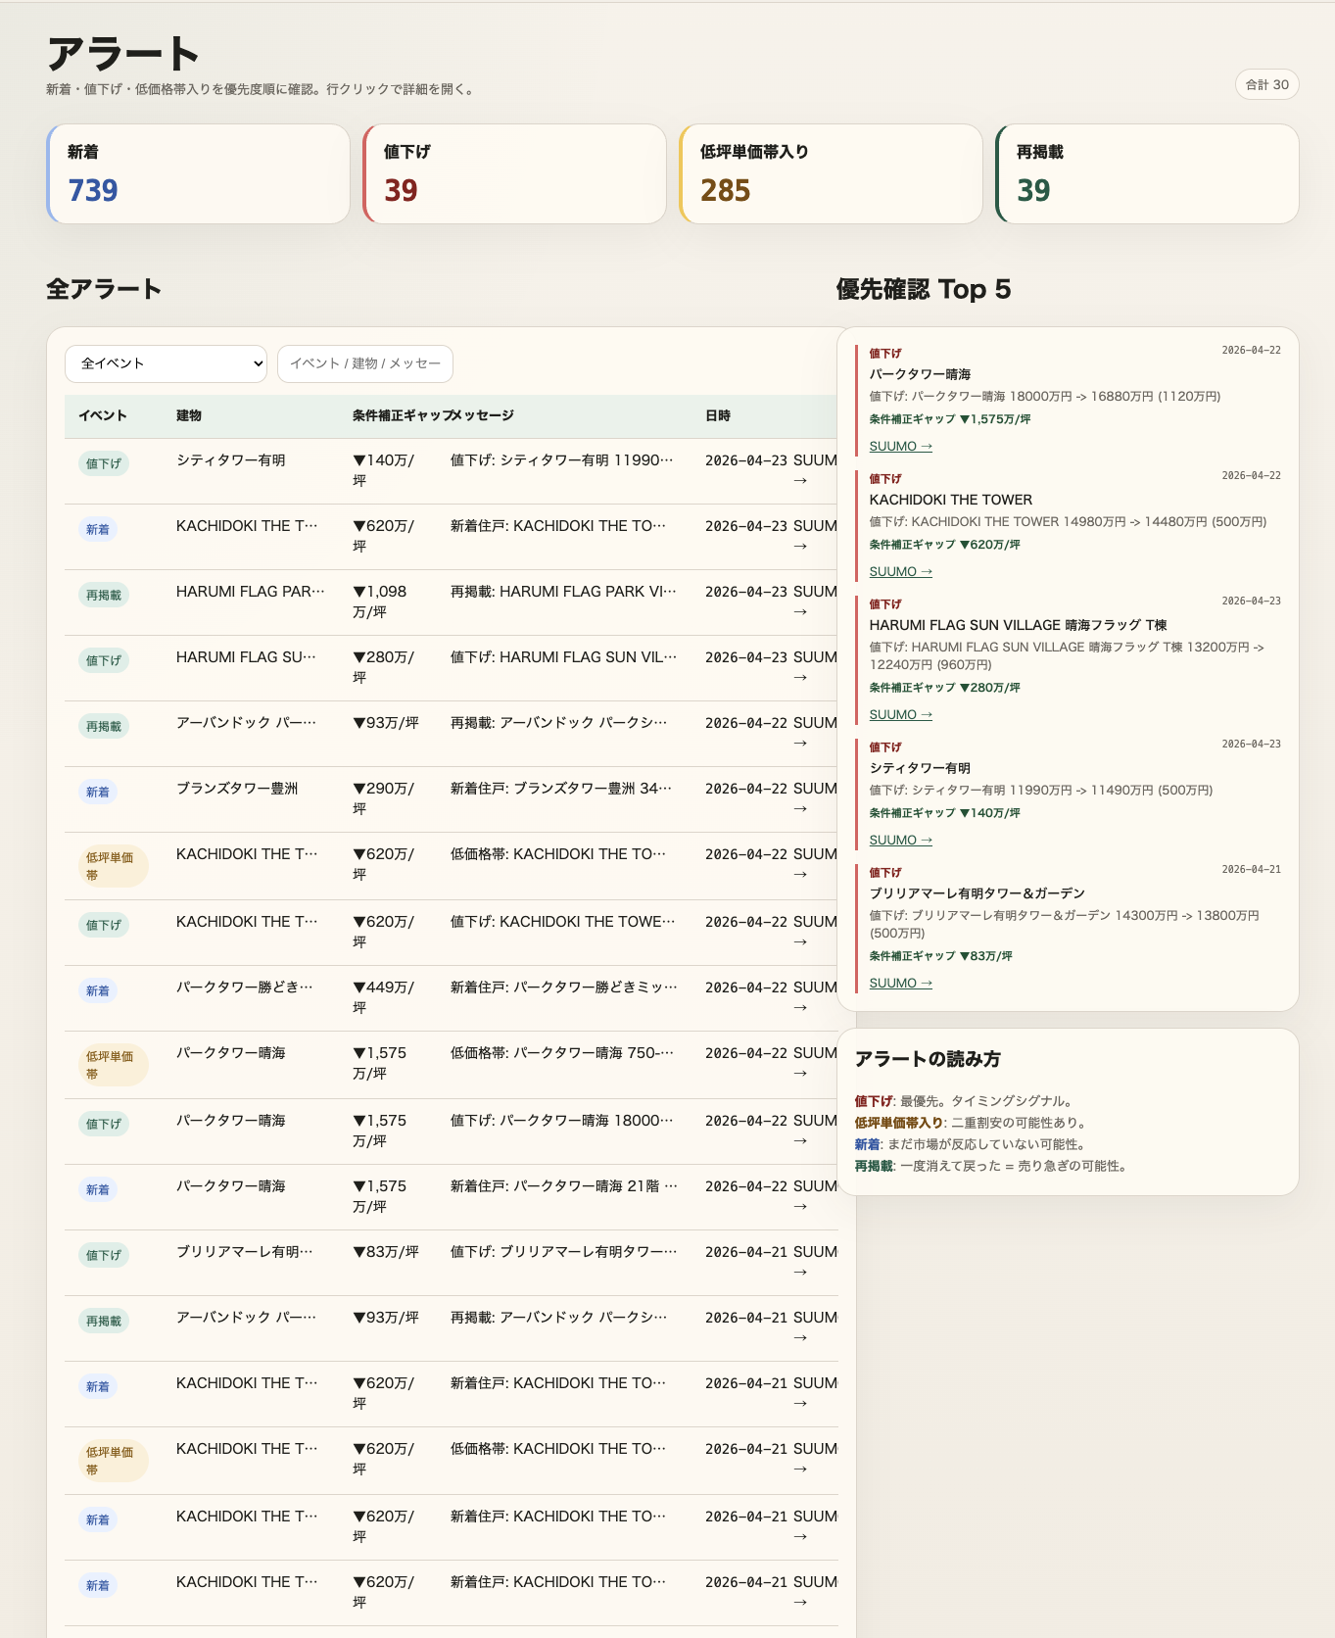Click the 低坪単価帯 badge on パークタワー晴海 row
Image resolution: width=1335 pixels, height=1638 pixels.
[x=113, y=1065]
